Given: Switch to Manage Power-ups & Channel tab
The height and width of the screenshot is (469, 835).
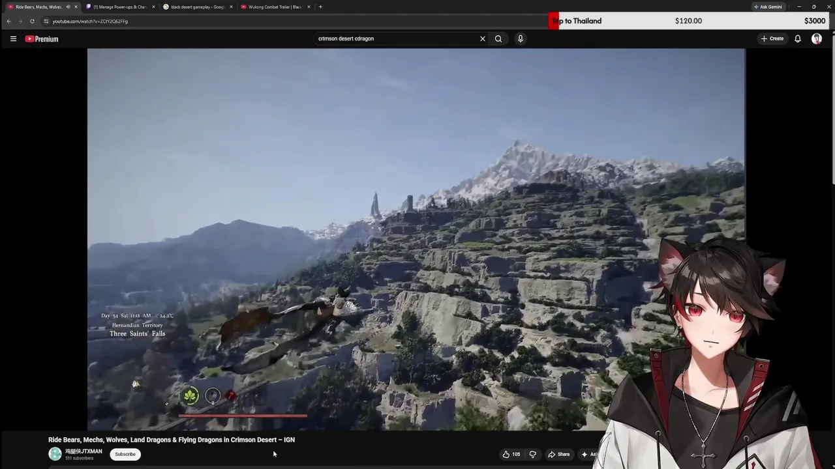Looking at the screenshot, I should pos(120,7).
